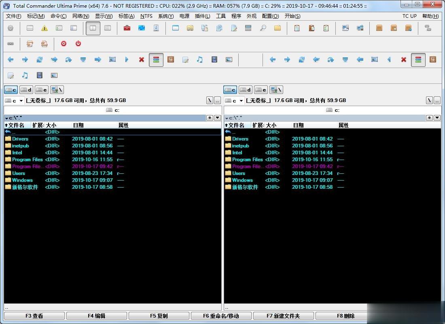Select drive e button in right panel
This screenshot has width=445, height=324.
pyautogui.click(x=261, y=90)
